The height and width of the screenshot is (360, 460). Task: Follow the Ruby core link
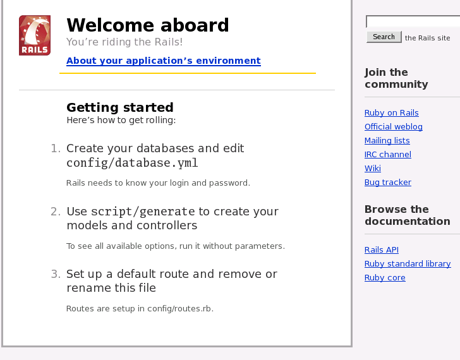385,278
